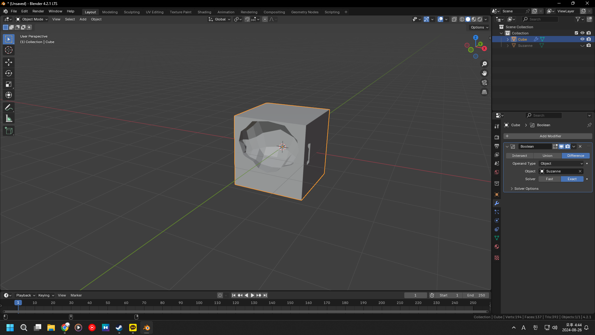The height and width of the screenshot is (335, 595).
Task: Switch to Shading workspace tab
Action: [x=204, y=12]
